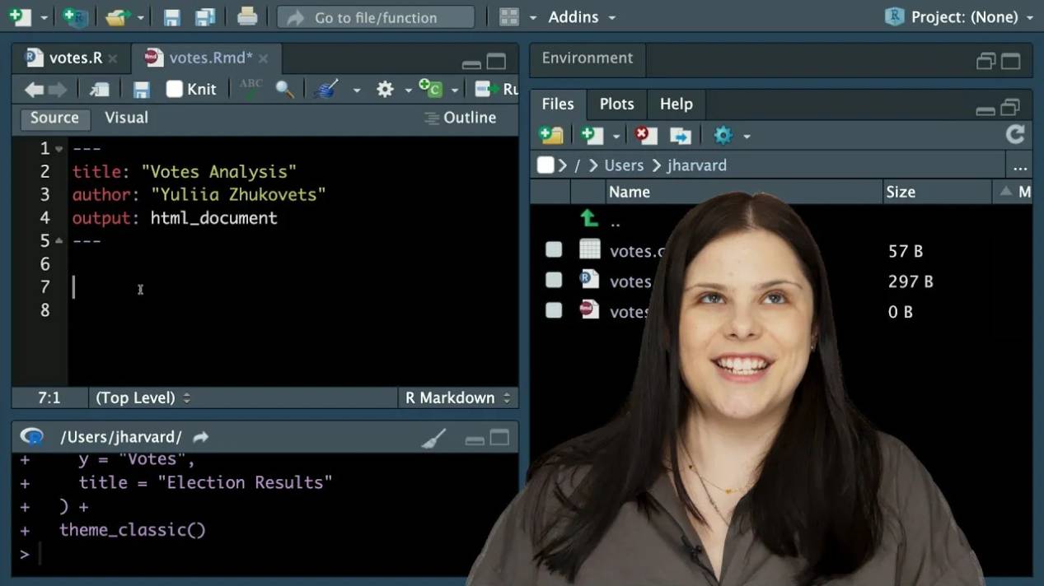Rename the selected file in Files pane
Image resolution: width=1044 pixels, height=586 pixels.
[681, 135]
